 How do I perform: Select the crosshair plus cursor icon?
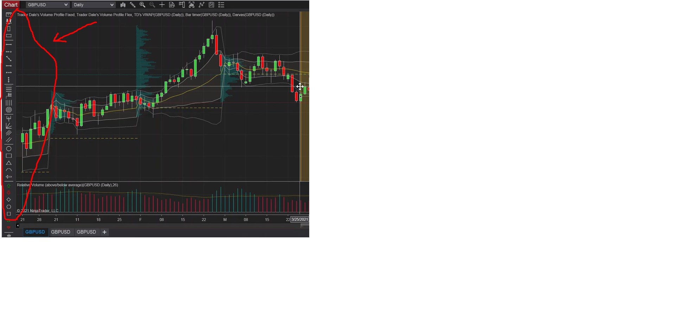point(162,5)
